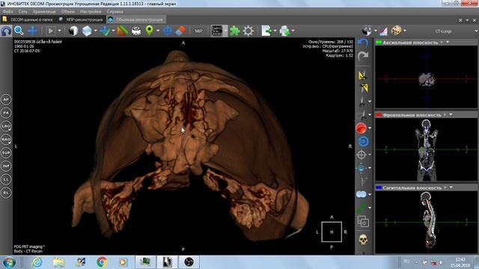Click the blue circled arrow icon
The image size is (479, 269).
[363, 141]
